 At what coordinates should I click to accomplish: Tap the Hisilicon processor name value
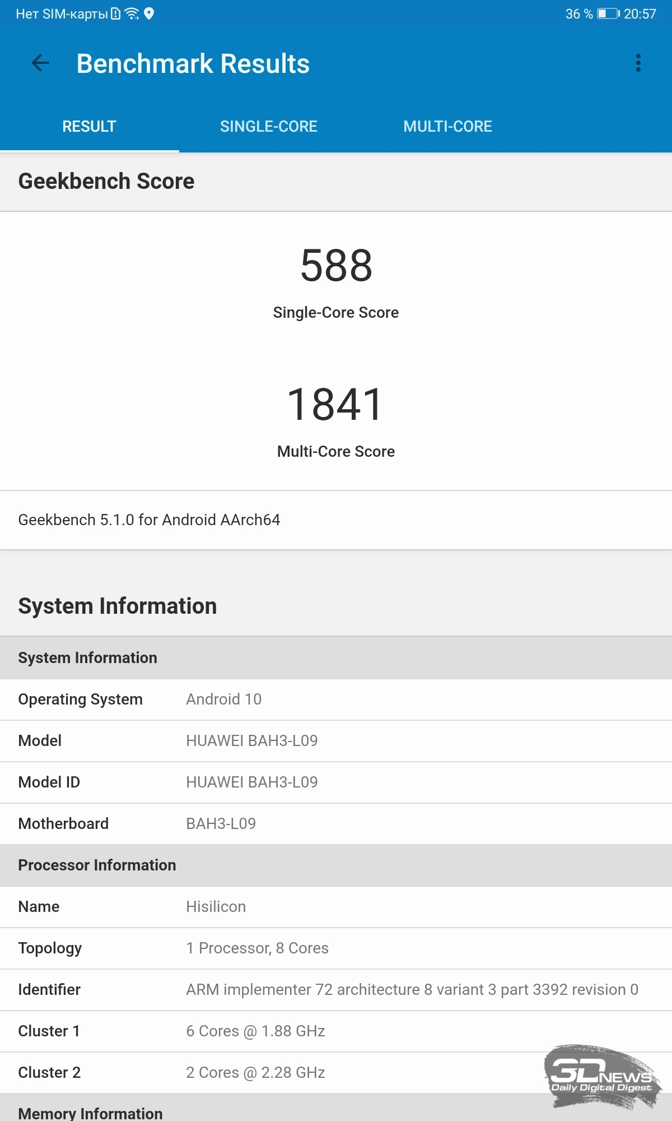(216, 906)
